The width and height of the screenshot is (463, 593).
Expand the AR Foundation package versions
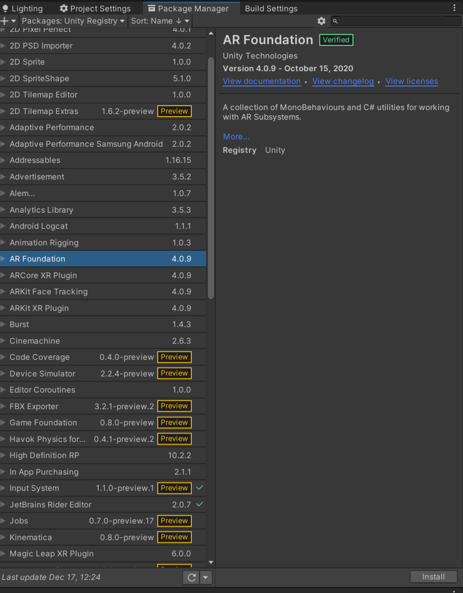click(3, 259)
